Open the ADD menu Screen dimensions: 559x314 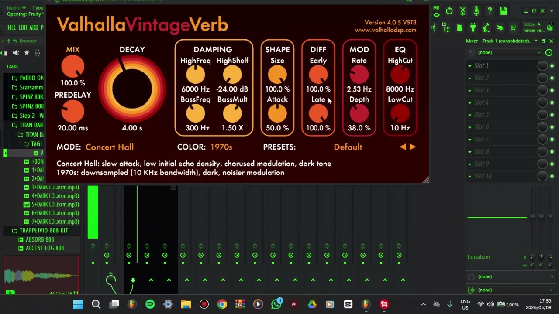[34, 27]
